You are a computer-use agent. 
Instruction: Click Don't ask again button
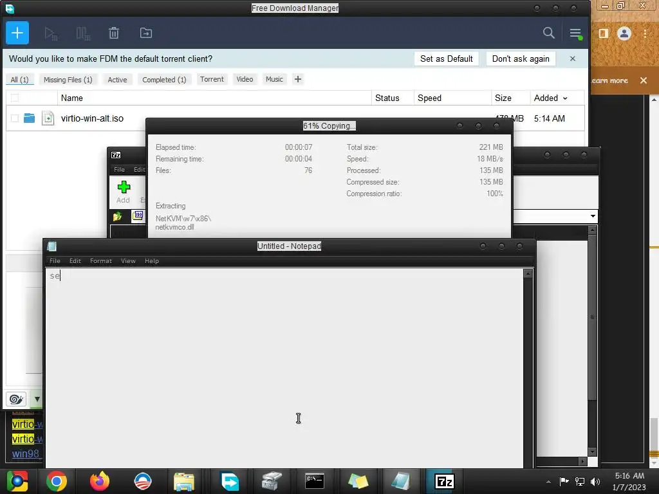tap(521, 59)
